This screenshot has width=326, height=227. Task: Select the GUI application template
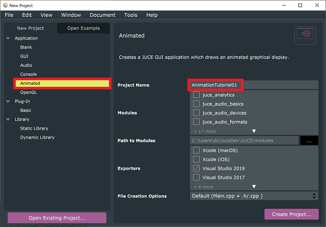[24, 56]
